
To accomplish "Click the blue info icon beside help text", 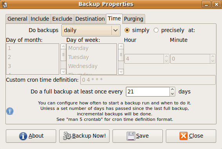I will click(x=10, y=111).
